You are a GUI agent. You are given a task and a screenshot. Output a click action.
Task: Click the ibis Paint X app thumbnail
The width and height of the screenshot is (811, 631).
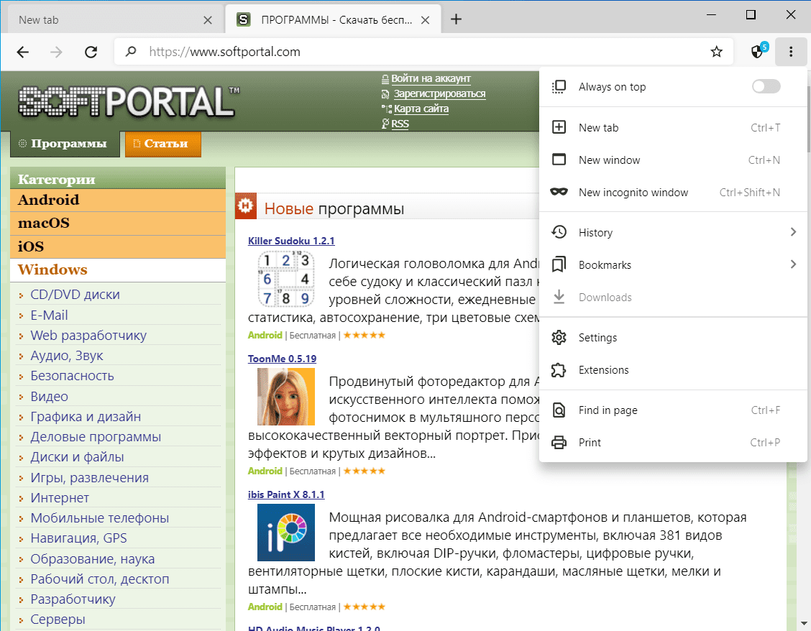click(x=286, y=533)
